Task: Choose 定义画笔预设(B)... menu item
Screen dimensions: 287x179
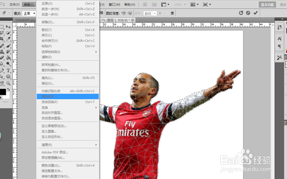Action: 68,126
